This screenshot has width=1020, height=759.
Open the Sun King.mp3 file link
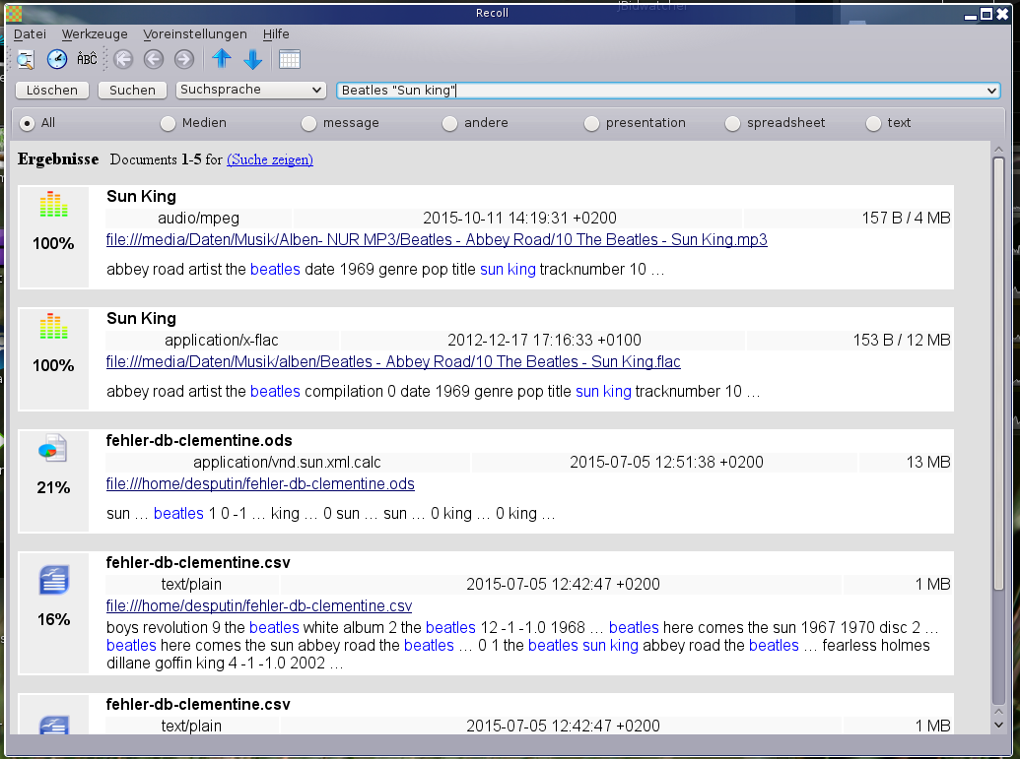click(437, 240)
